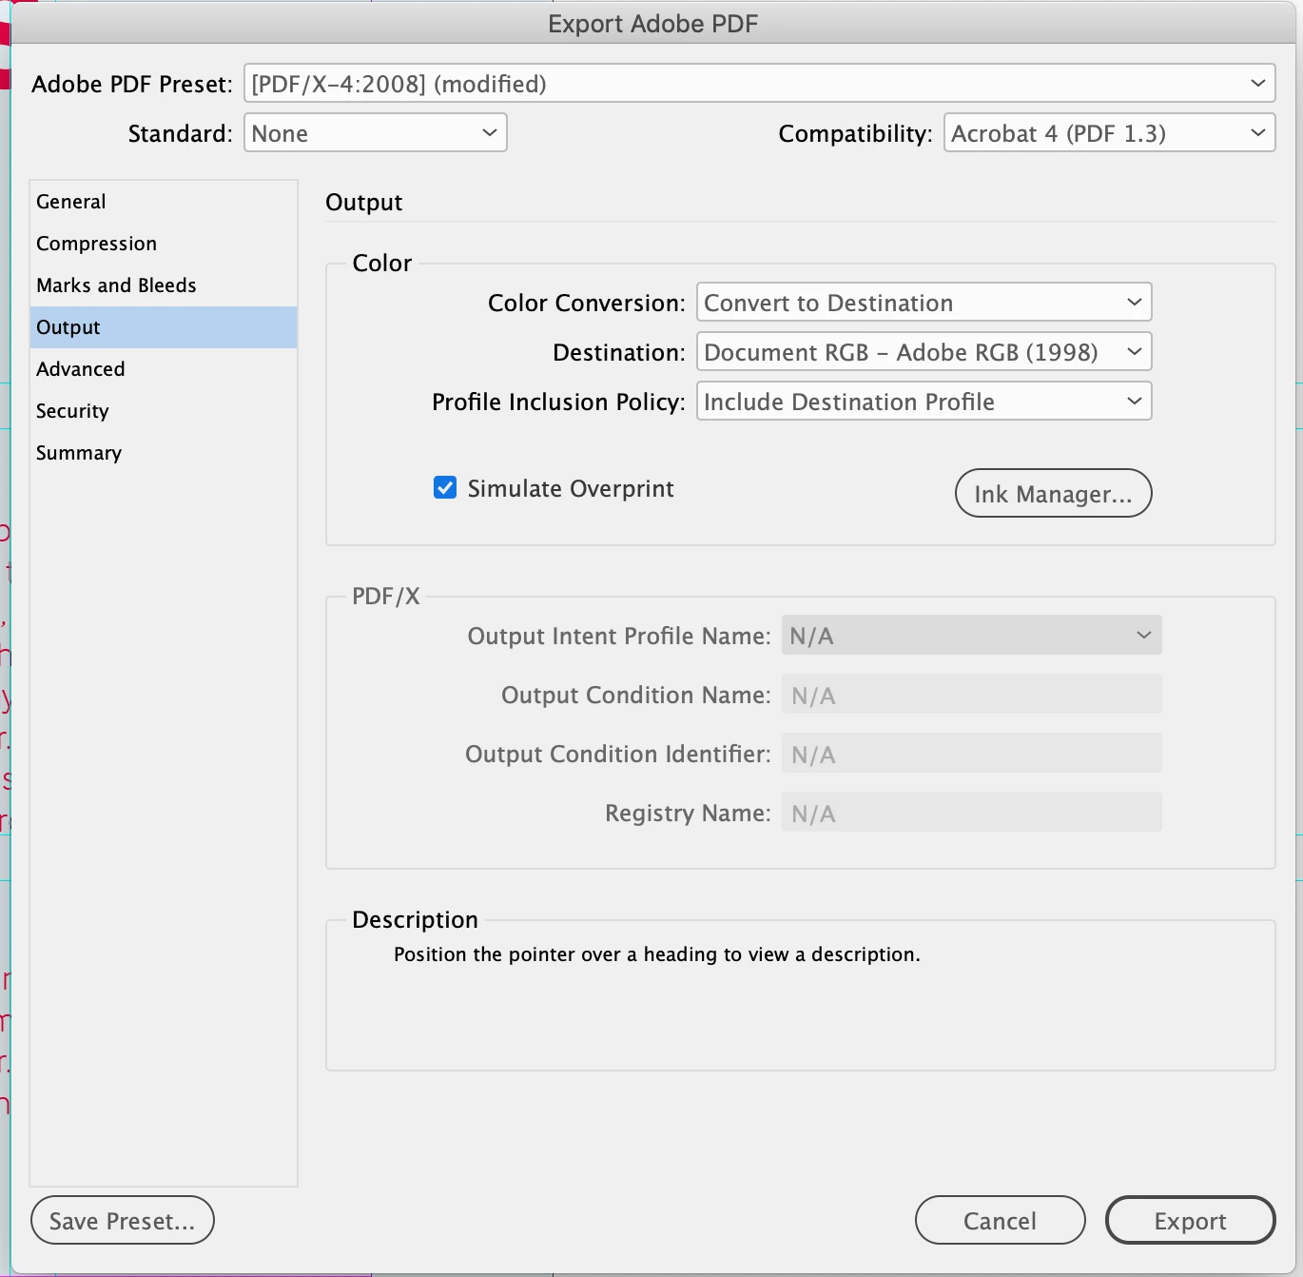
Task: Click the Save Preset button
Action: (x=123, y=1220)
